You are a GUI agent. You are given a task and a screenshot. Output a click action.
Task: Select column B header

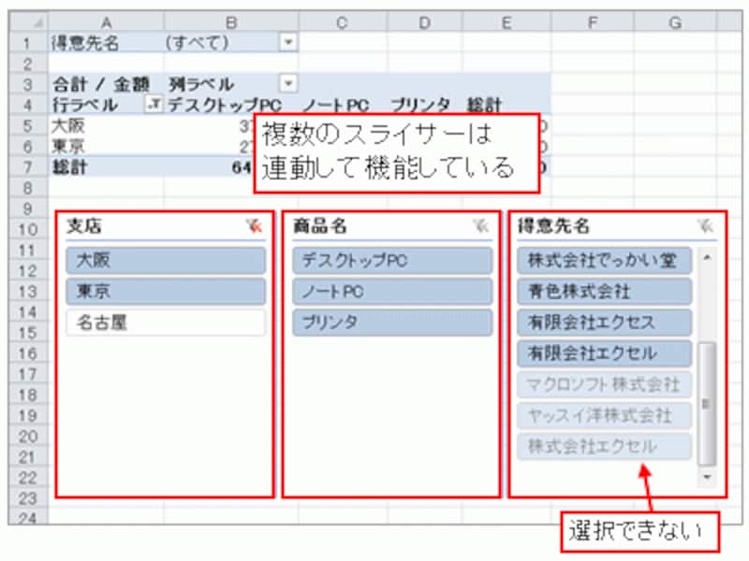click(x=231, y=22)
